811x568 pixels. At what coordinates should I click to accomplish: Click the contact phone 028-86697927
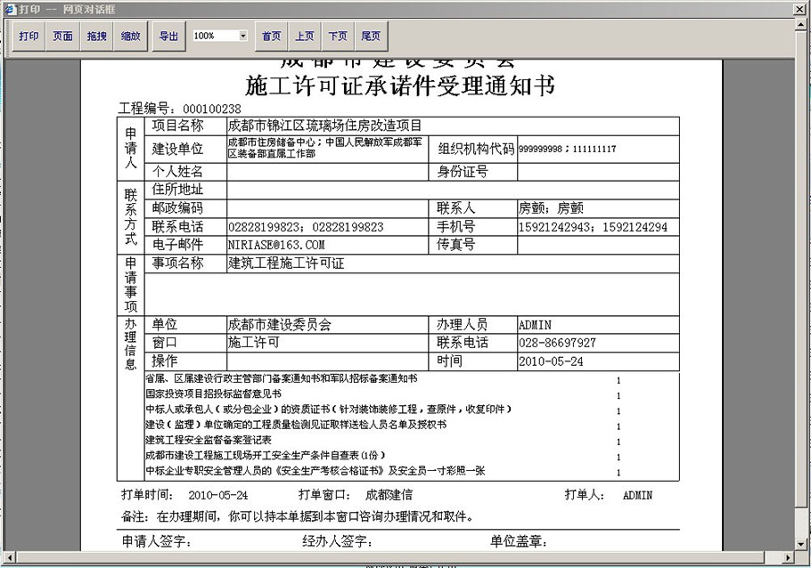[558, 343]
